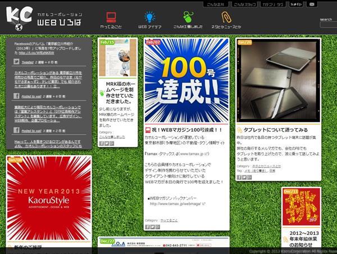Open 'タブレットについて語ってみる' post title
This screenshot has width=337, height=254.
coord(276,130)
